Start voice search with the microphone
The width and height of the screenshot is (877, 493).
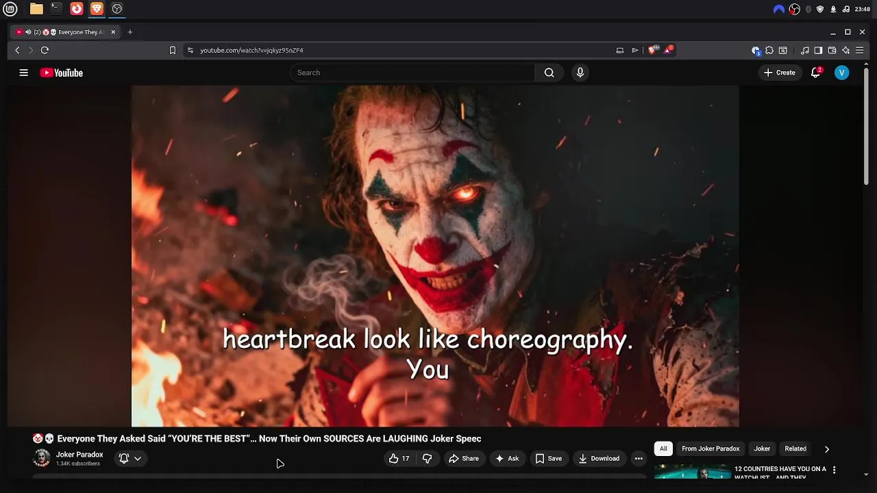tap(580, 73)
